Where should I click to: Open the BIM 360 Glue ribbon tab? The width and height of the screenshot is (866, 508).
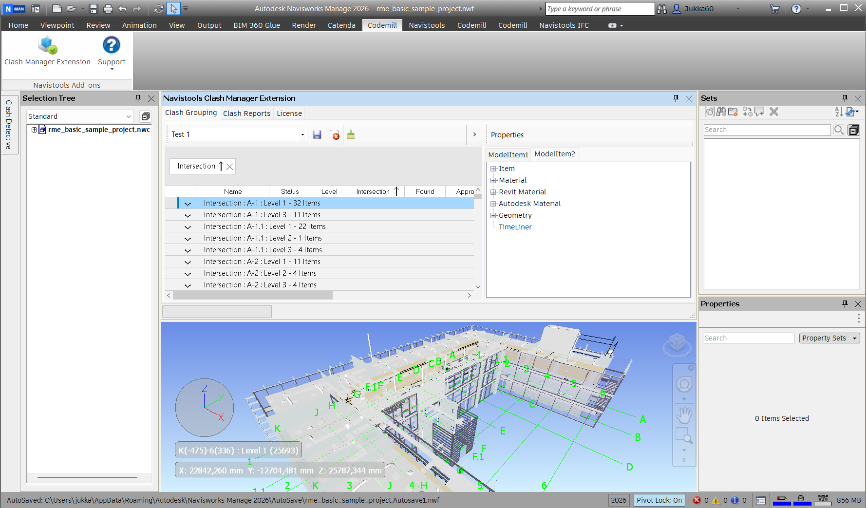256,25
